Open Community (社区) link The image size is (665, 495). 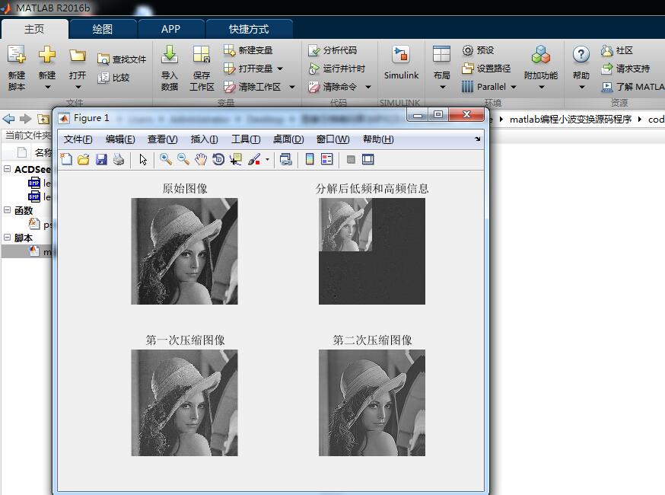616,50
